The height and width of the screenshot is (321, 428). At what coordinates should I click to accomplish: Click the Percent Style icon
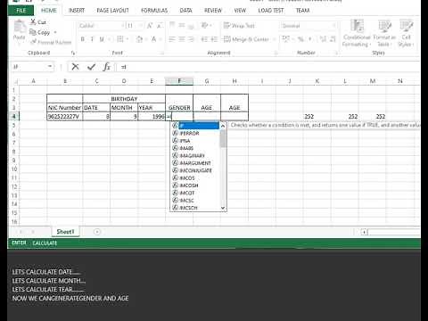(x=300, y=39)
